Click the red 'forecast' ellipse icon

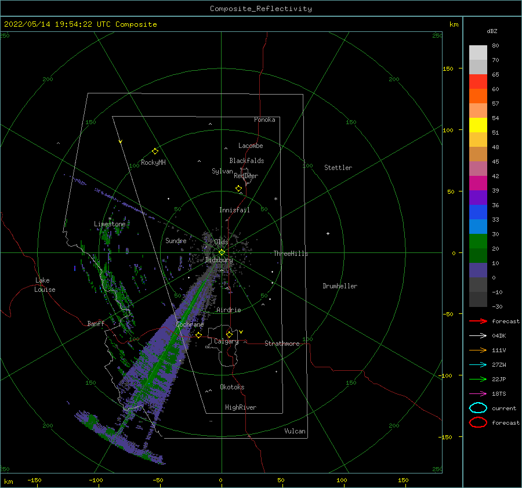pos(478,422)
